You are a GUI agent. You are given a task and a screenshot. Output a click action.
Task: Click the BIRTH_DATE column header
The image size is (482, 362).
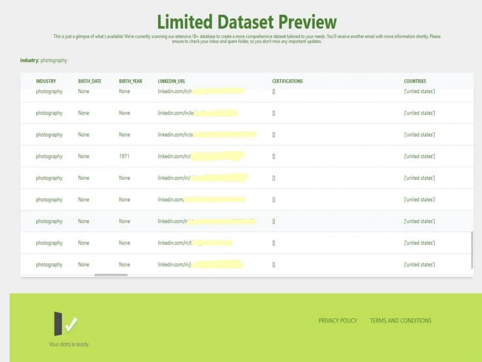(90, 81)
